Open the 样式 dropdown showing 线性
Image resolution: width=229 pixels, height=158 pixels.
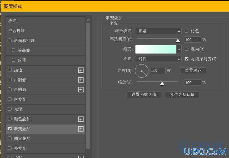click(x=158, y=59)
